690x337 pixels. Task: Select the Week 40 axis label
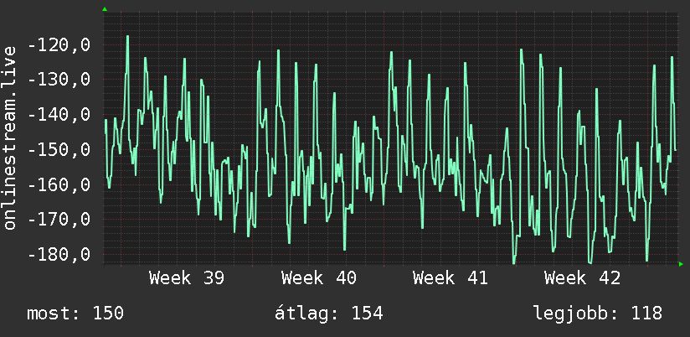click(319, 278)
